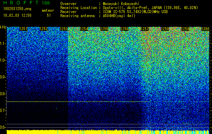The image size is (212, 134).
Task: Select the filename 1002031250.png
Action: pyautogui.click(x=18, y=9)
